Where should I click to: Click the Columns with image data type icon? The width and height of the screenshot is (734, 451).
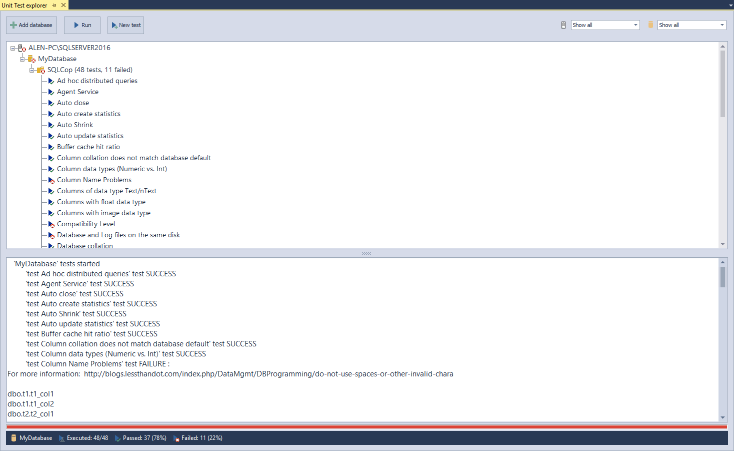click(51, 213)
